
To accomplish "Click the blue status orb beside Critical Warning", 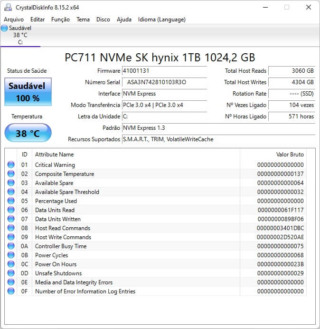I will point(11,165).
